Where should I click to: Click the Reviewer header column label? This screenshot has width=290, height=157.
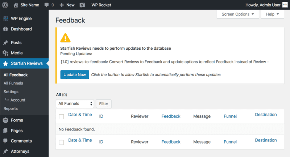(x=140, y=116)
